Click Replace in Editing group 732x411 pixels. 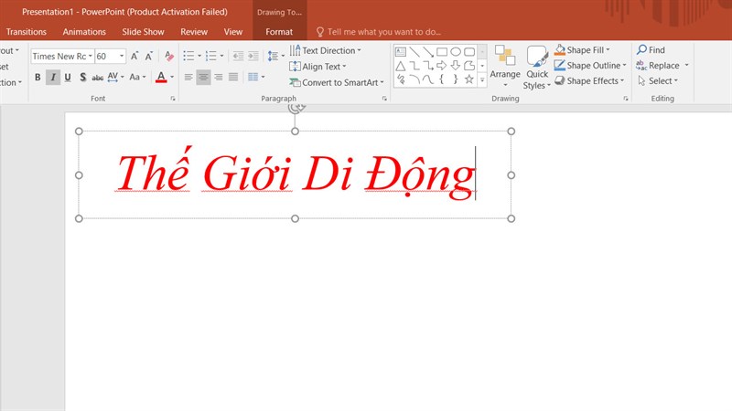(x=658, y=66)
